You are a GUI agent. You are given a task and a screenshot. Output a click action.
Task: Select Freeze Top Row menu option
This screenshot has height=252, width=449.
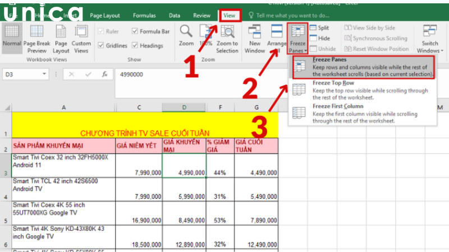point(363,90)
